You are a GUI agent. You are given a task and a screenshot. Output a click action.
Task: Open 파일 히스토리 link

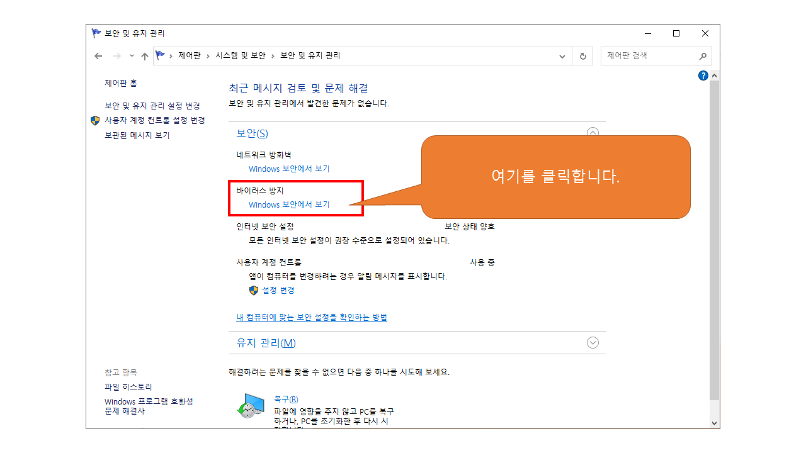pyautogui.click(x=128, y=387)
